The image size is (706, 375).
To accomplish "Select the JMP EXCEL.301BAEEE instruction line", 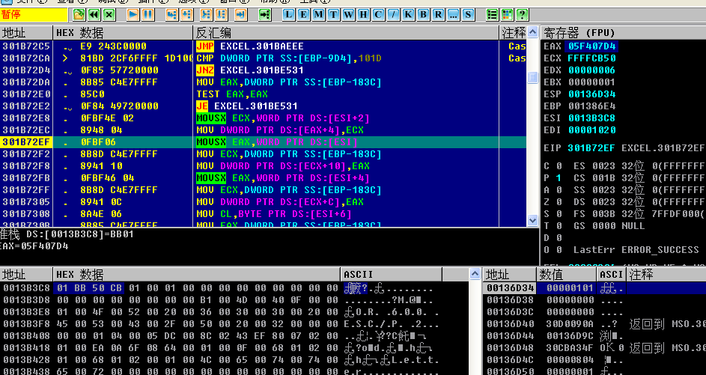I will [x=264, y=46].
